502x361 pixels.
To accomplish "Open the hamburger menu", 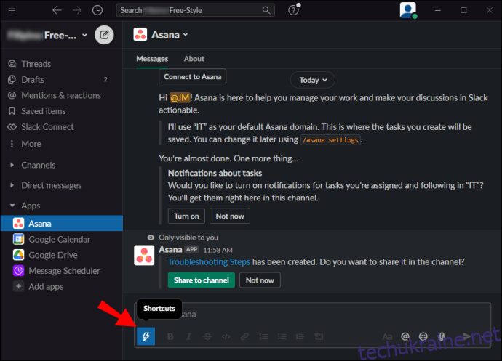I will [x=12, y=10].
